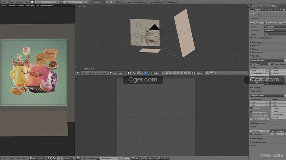Show blue channel in image editor
Viewport: 286px width, 160px height.
tap(168, 158)
